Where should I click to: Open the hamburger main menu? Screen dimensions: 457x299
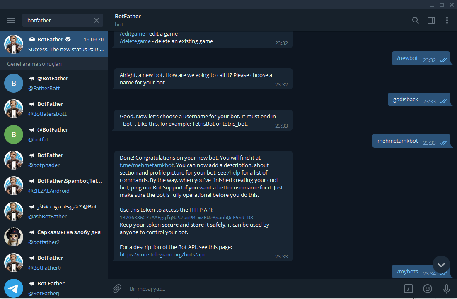(x=11, y=20)
